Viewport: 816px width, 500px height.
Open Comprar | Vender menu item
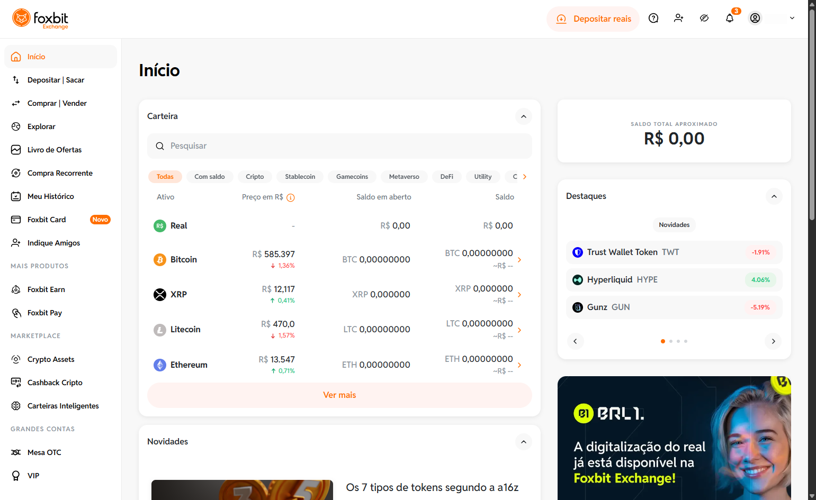click(x=60, y=103)
